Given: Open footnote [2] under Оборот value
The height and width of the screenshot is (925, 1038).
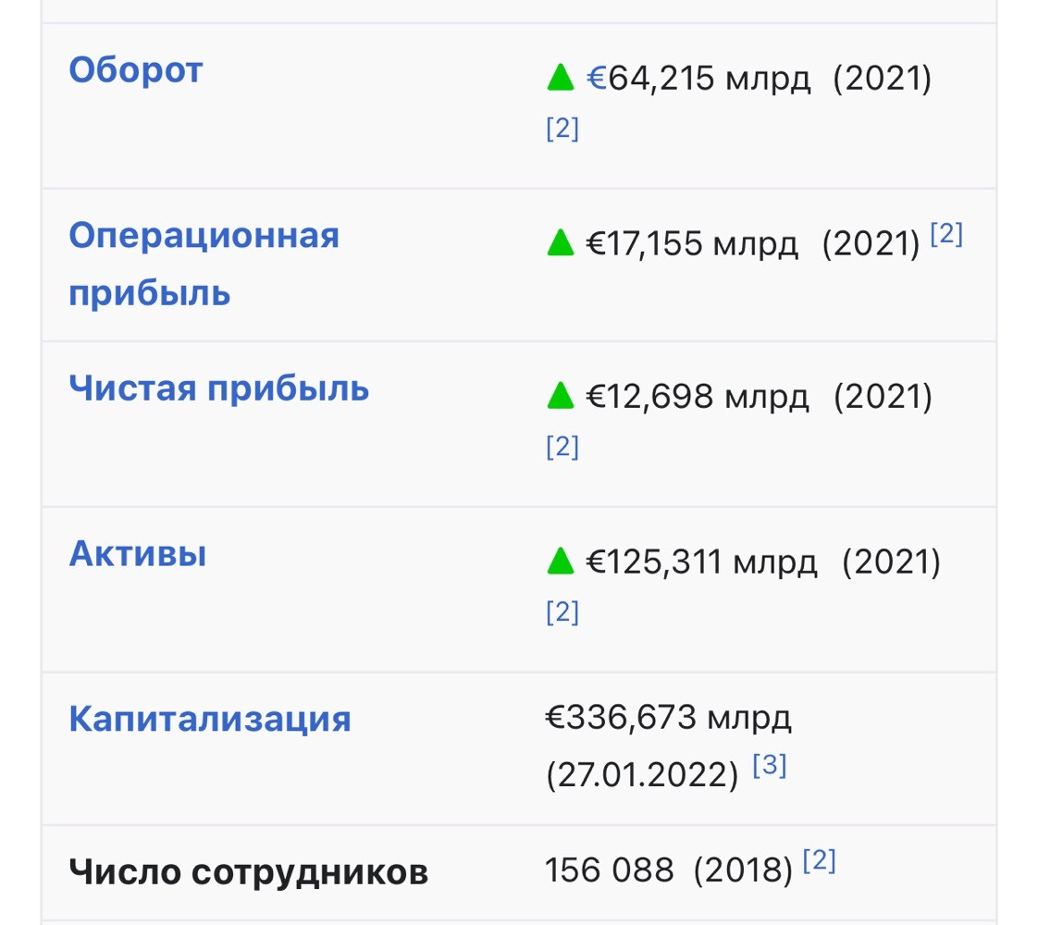Looking at the screenshot, I should tap(562, 129).
